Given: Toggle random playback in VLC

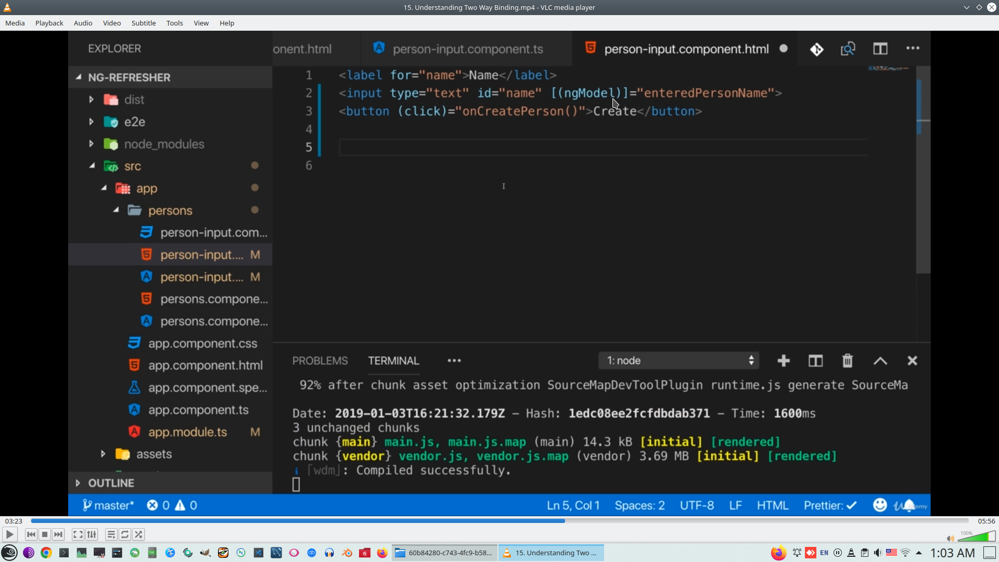Looking at the screenshot, I should click(139, 534).
